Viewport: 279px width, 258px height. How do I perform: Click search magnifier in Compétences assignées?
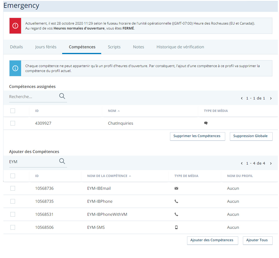(62, 96)
